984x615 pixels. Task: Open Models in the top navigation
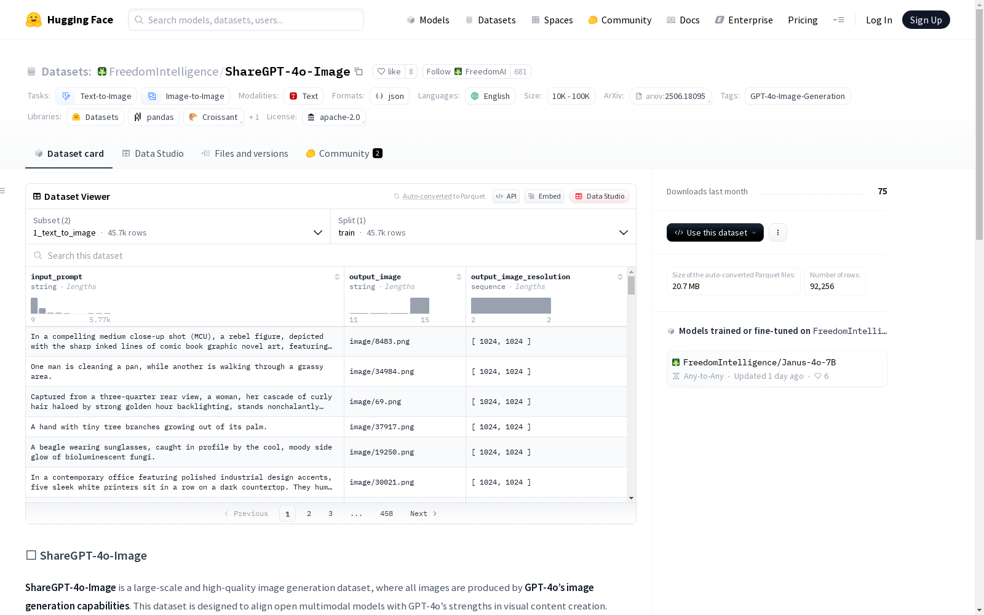click(428, 20)
